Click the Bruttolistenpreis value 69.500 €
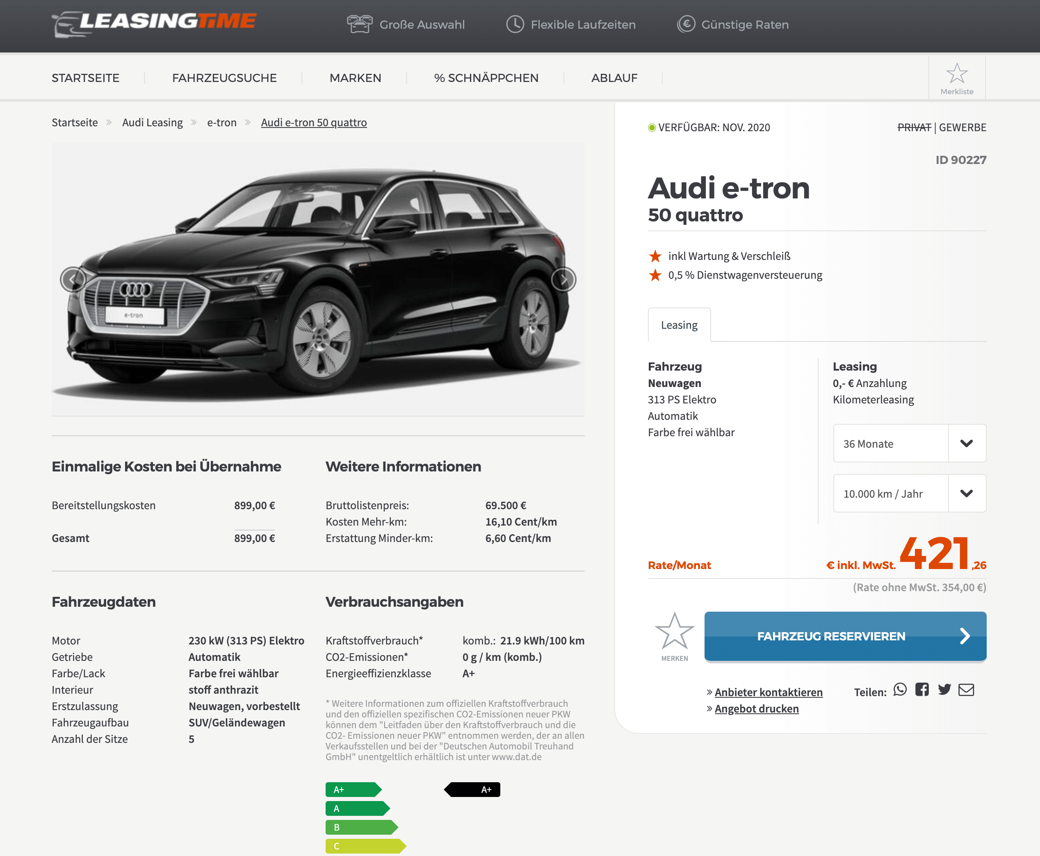 point(506,505)
